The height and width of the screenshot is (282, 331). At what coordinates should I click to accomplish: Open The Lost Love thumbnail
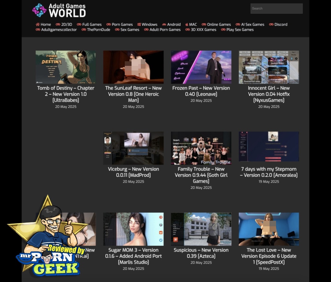269,229
